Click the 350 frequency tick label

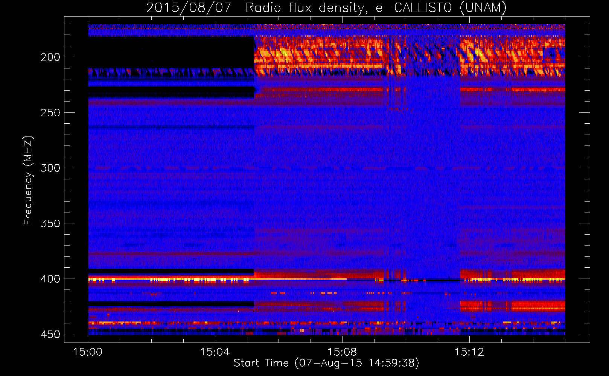click(x=50, y=223)
